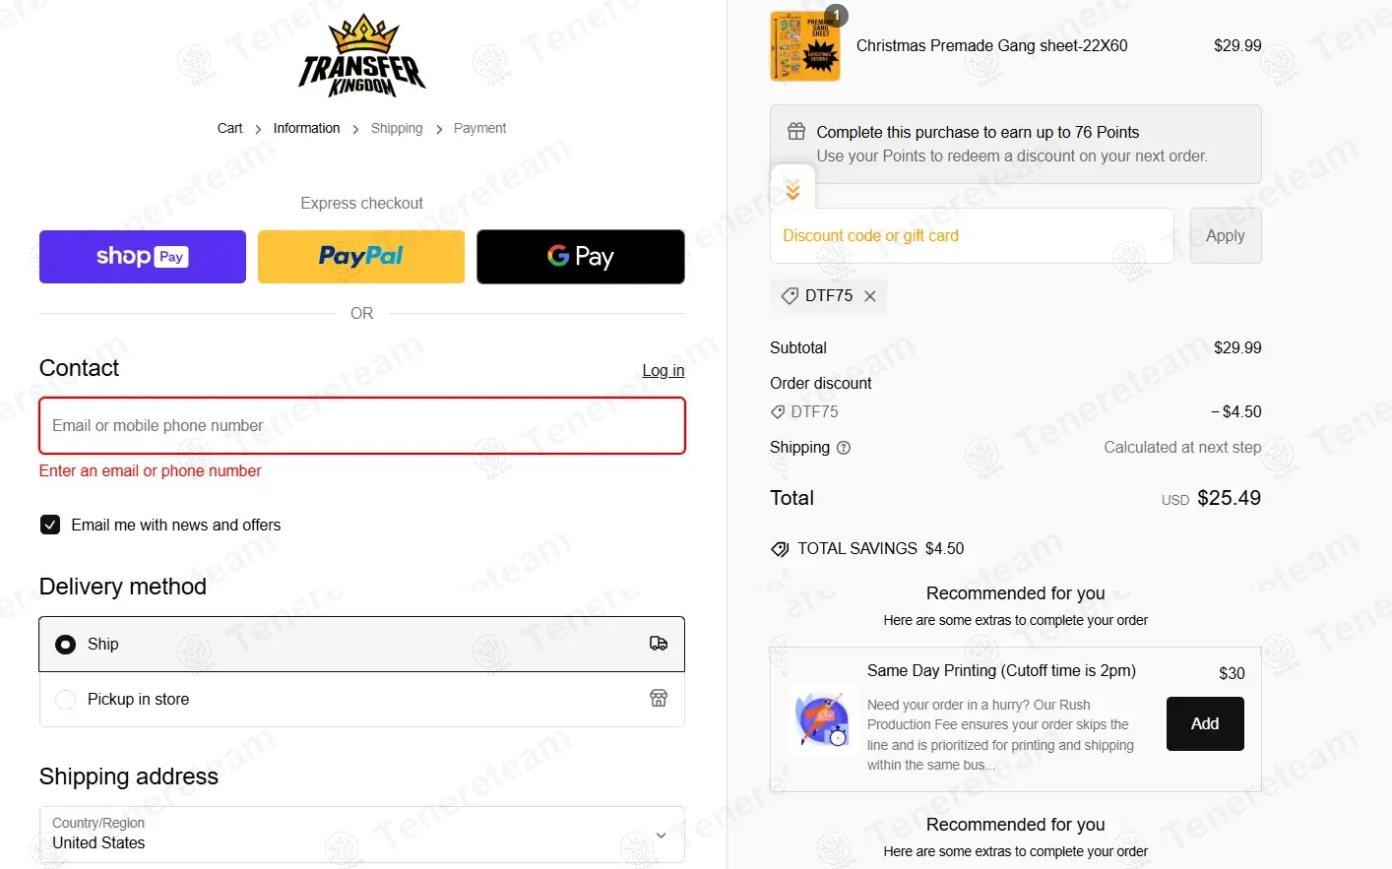Click the Total Savings tag icon
1392x869 pixels.
pyautogui.click(x=780, y=549)
